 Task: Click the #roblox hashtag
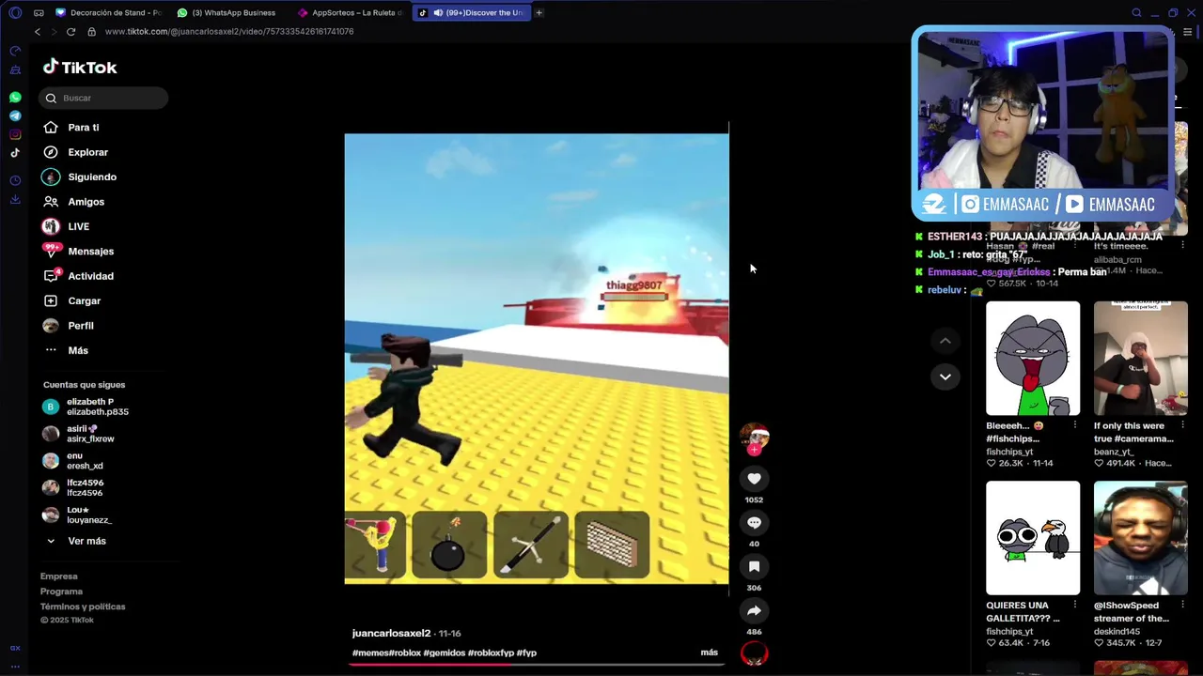point(405,653)
